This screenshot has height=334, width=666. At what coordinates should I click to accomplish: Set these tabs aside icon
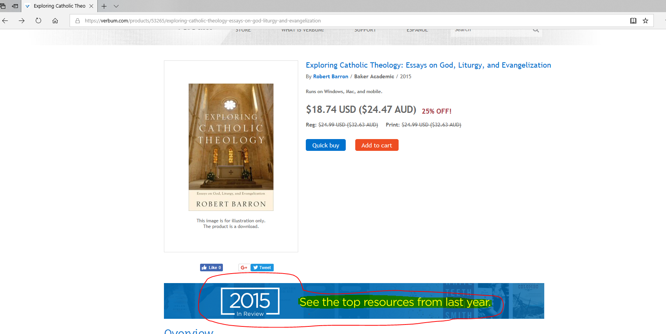(x=15, y=6)
